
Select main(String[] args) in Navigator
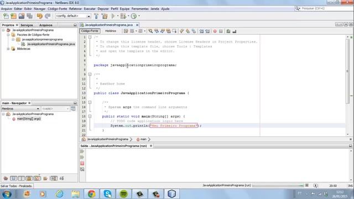pos(29,119)
